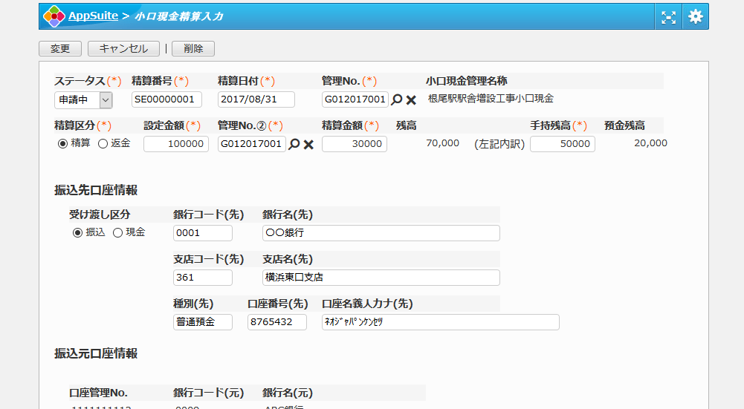This screenshot has height=409, width=744.
Task: Open the AppSuite breadcrumb link
Action: (93, 16)
